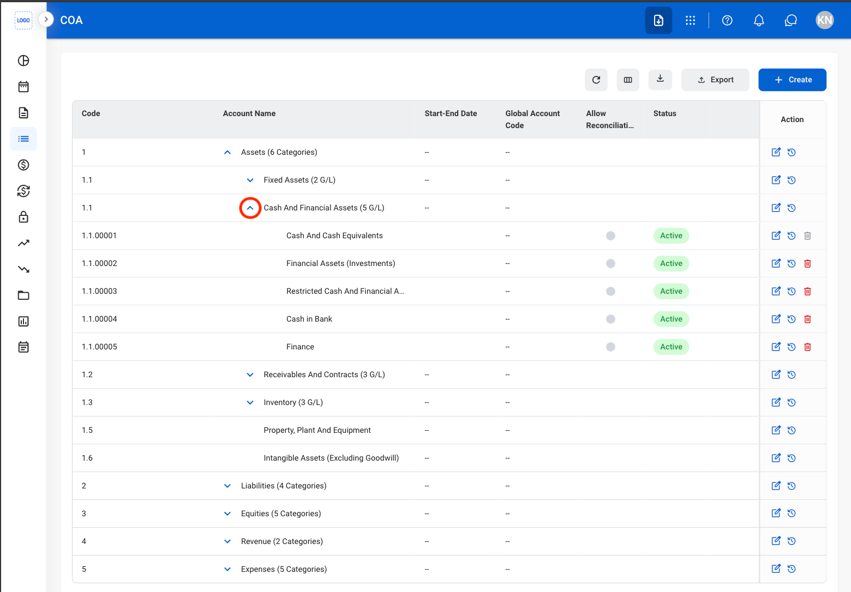The height and width of the screenshot is (592, 851).
Task: Toggle reconciliation for Cash And Cash Equivalents
Action: tap(610, 235)
